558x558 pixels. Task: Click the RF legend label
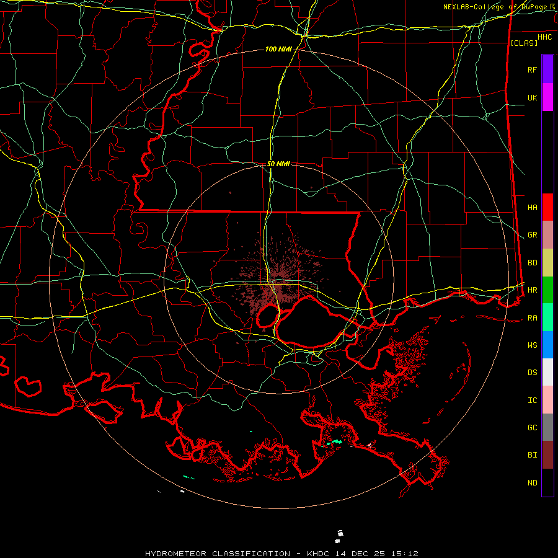pos(532,69)
